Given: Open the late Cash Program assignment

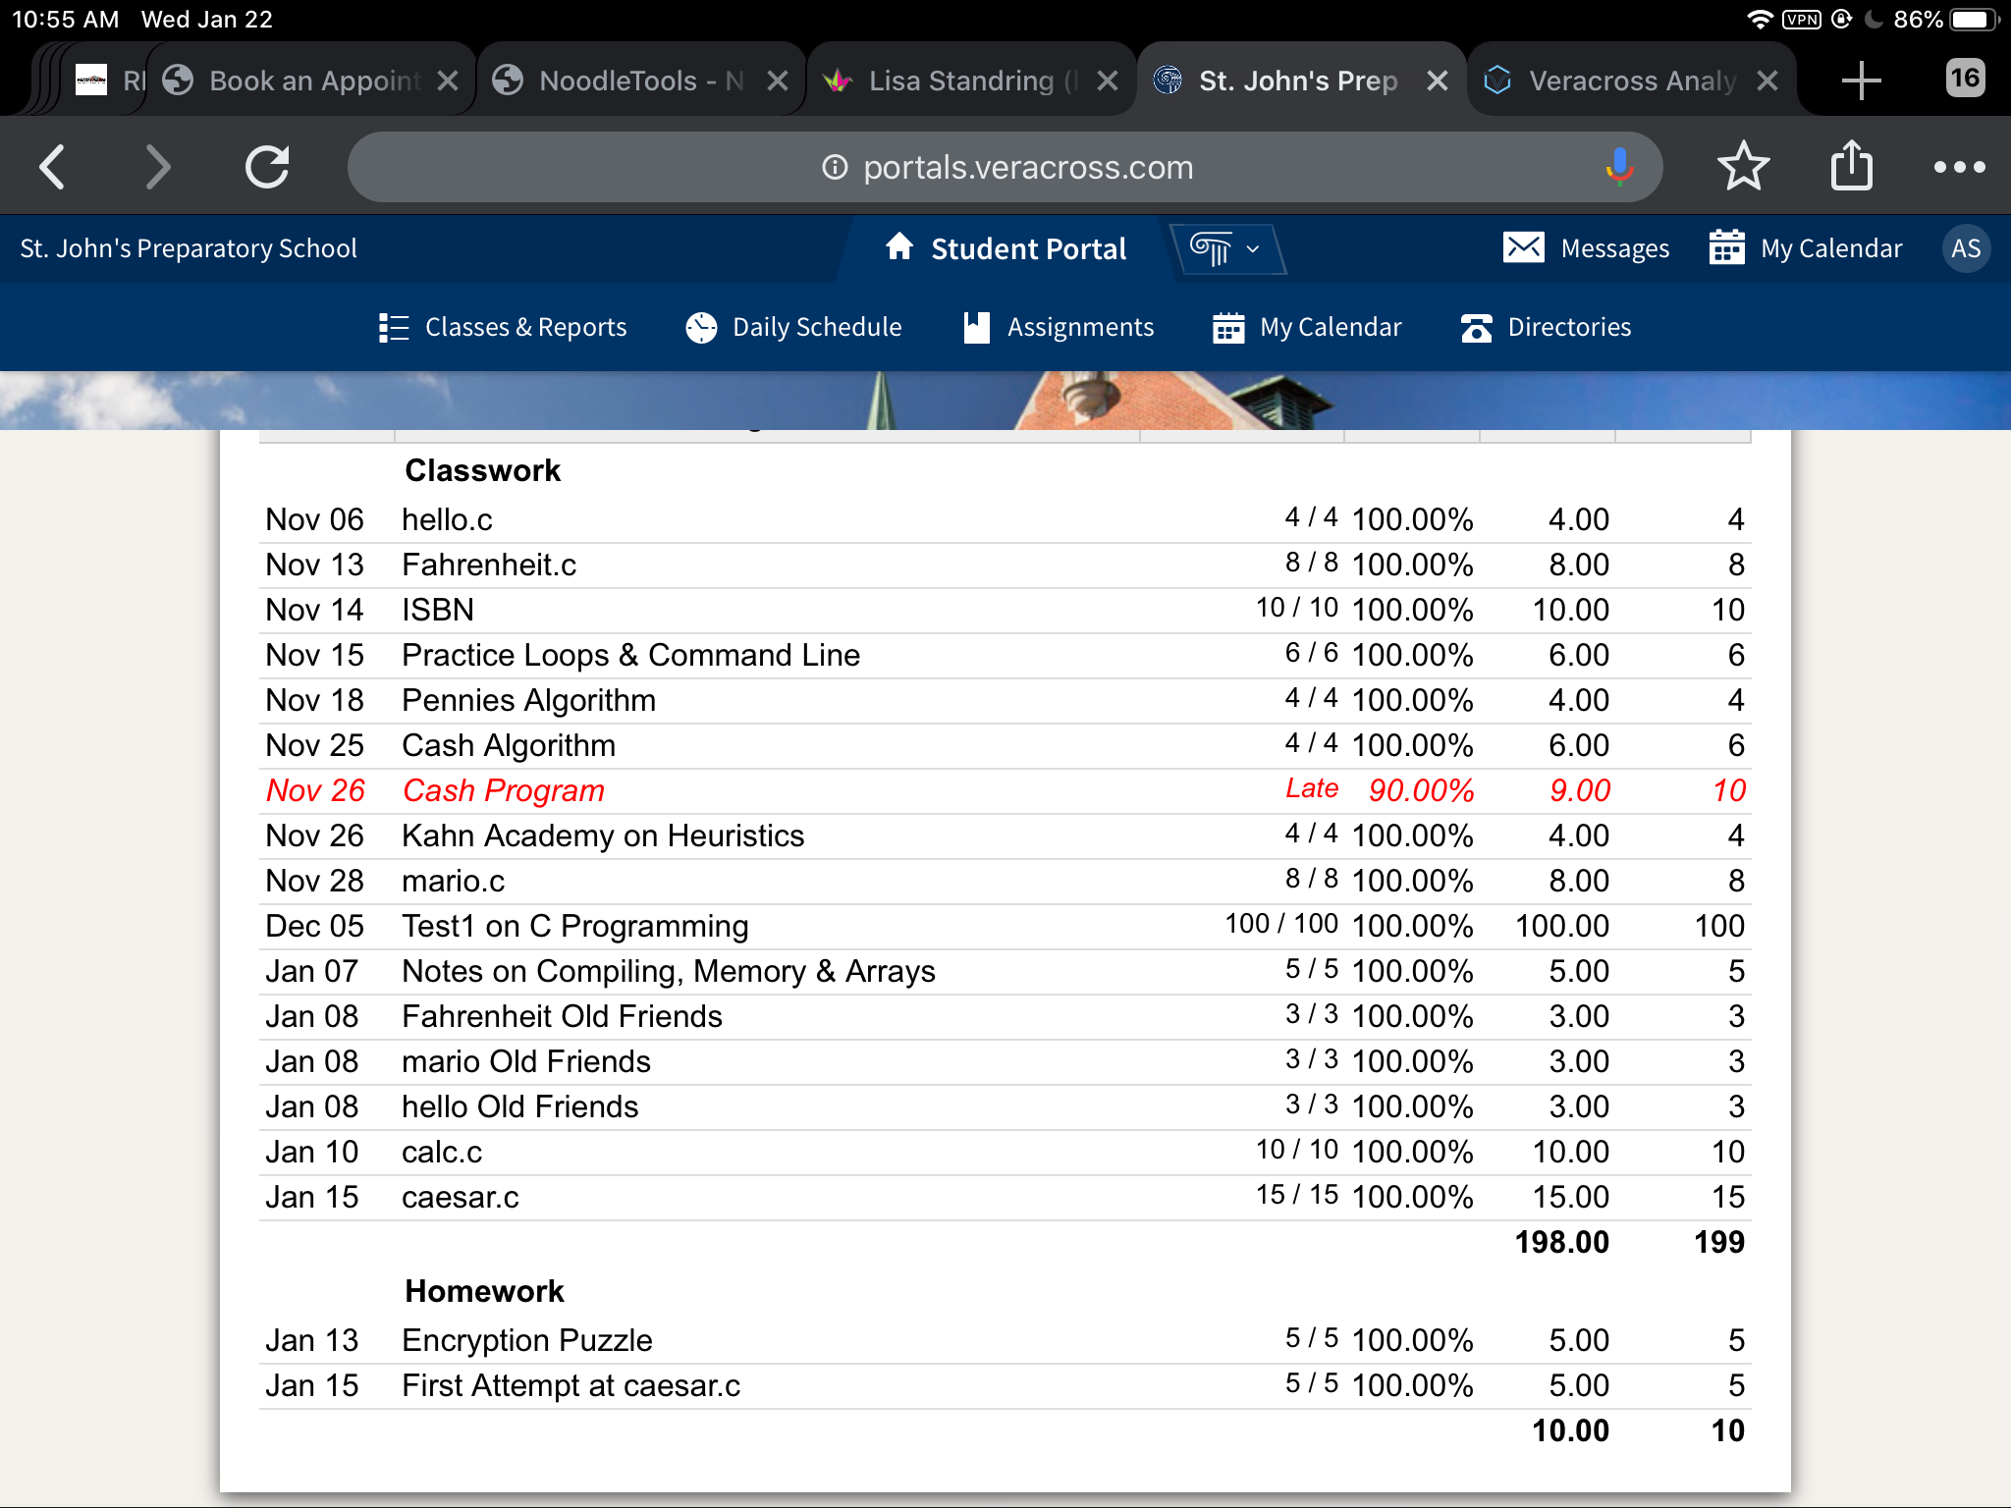Looking at the screenshot, I should (503, 790).
